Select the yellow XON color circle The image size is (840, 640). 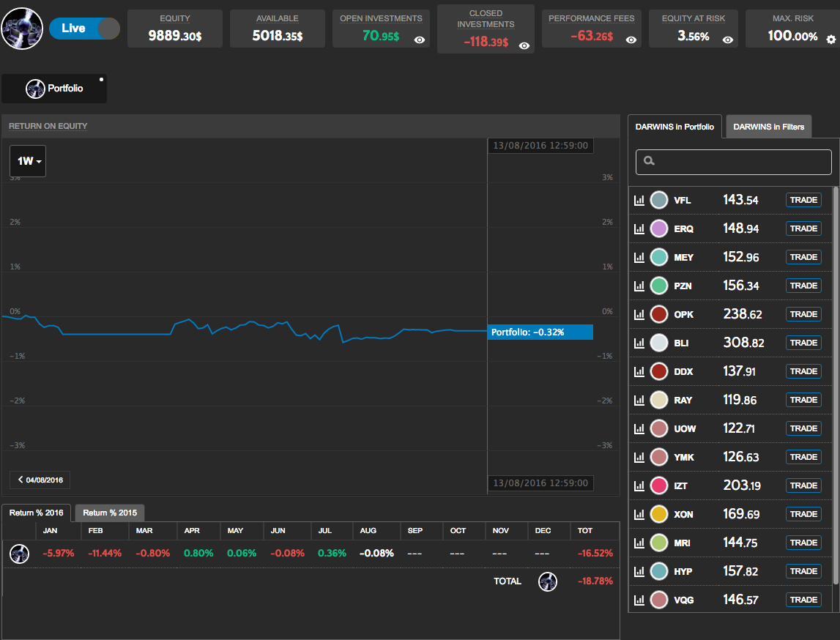coord(659,514)
